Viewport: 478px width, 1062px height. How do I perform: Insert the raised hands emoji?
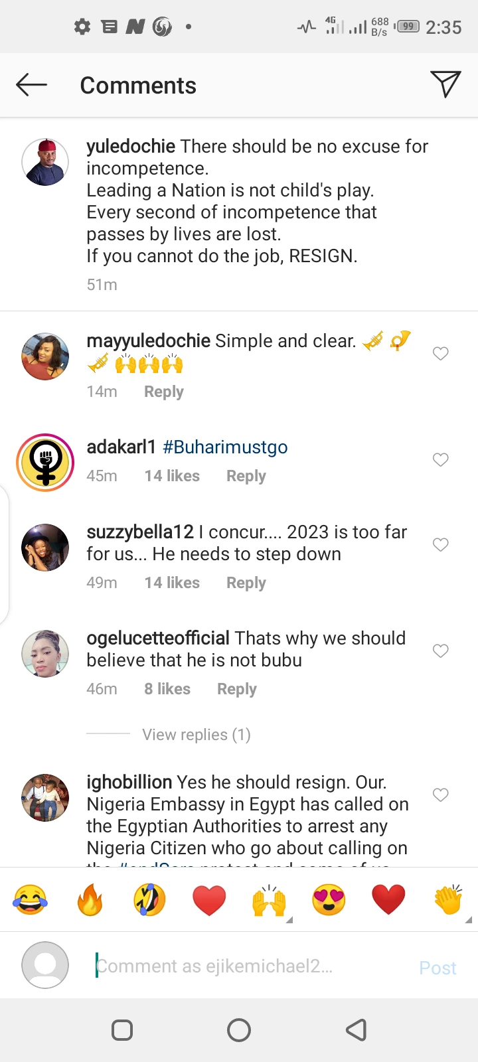point(269,900)
